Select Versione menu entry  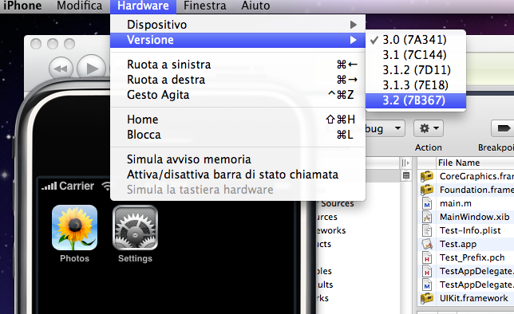pyautogui.click(x=238, y=40)
